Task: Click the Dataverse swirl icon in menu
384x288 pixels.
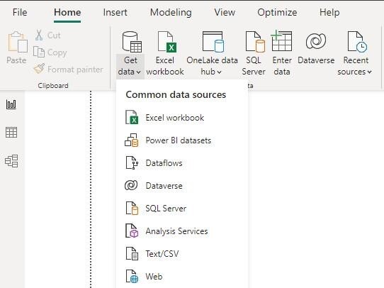Action: (131, 185)
